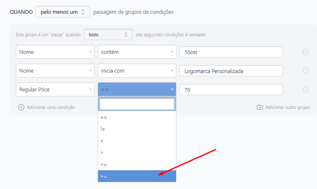The image size is (317, 189).
Task: Click the folder-plus icon for another group
Action: point(260,107)
